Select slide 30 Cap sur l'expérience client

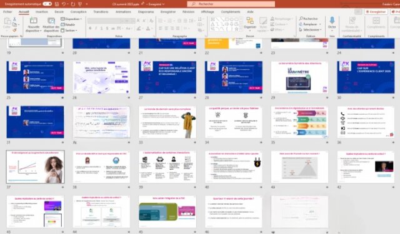(x=366, y=77)
